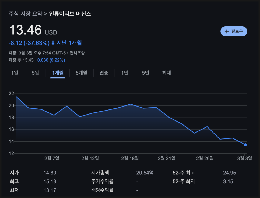Image resolution: width=260 pixels, height=198 pixels.
Task: Click the 52-week low value 3.15
Action: [228, 182]
